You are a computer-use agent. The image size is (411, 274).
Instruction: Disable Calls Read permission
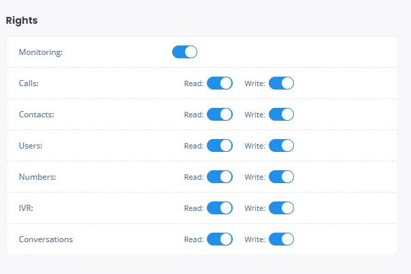(220, 83)
